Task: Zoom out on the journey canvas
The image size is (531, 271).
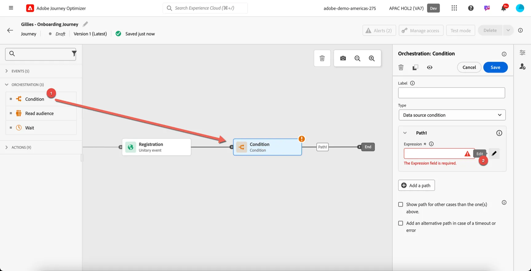Action: (x=357, y=58)
